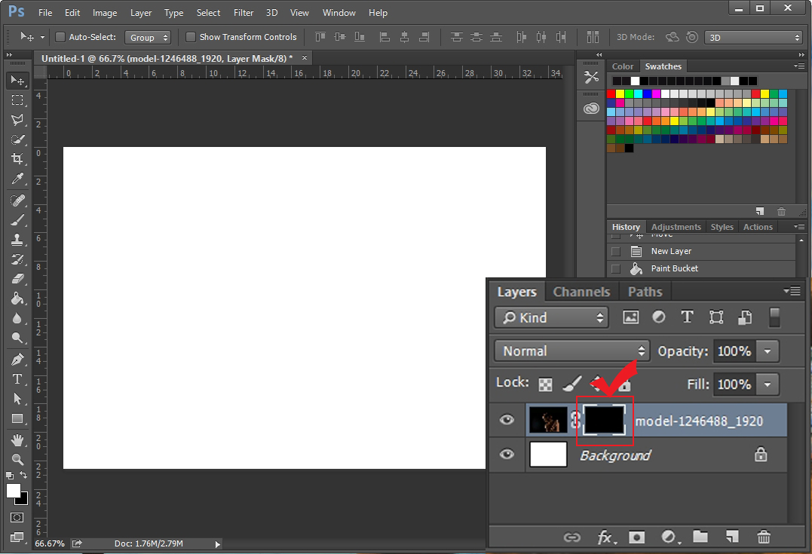Select the Quick Selection tool

tap(17, 139)
